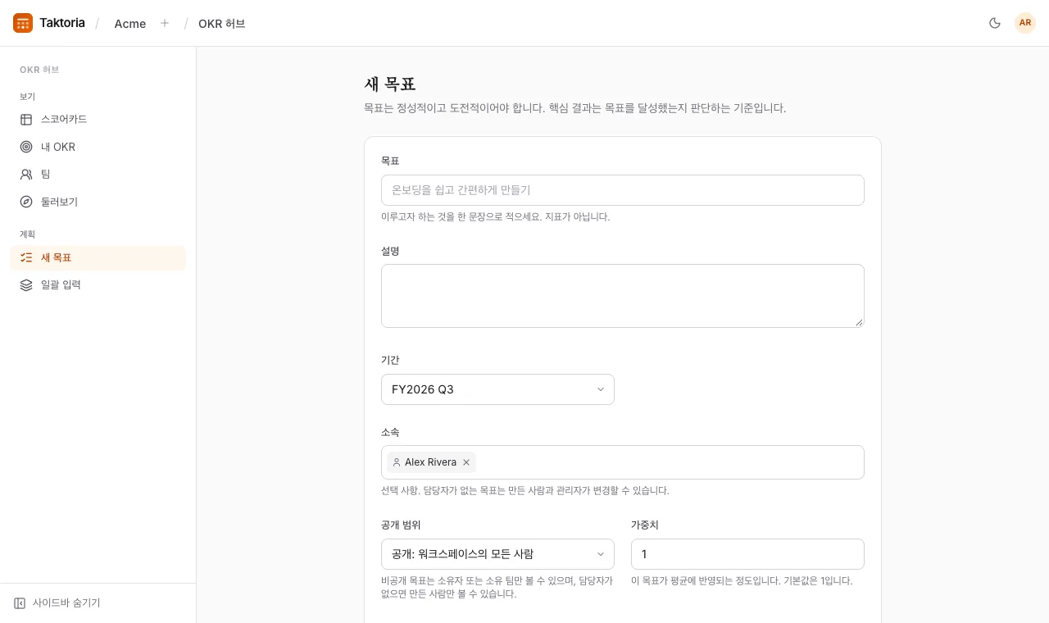
Task: Open the 기간 FY2026 Q3 dropdown
Action: click(497, 389)
